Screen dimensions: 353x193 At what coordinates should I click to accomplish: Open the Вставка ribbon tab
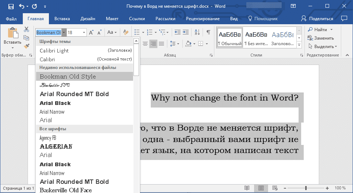62,19
